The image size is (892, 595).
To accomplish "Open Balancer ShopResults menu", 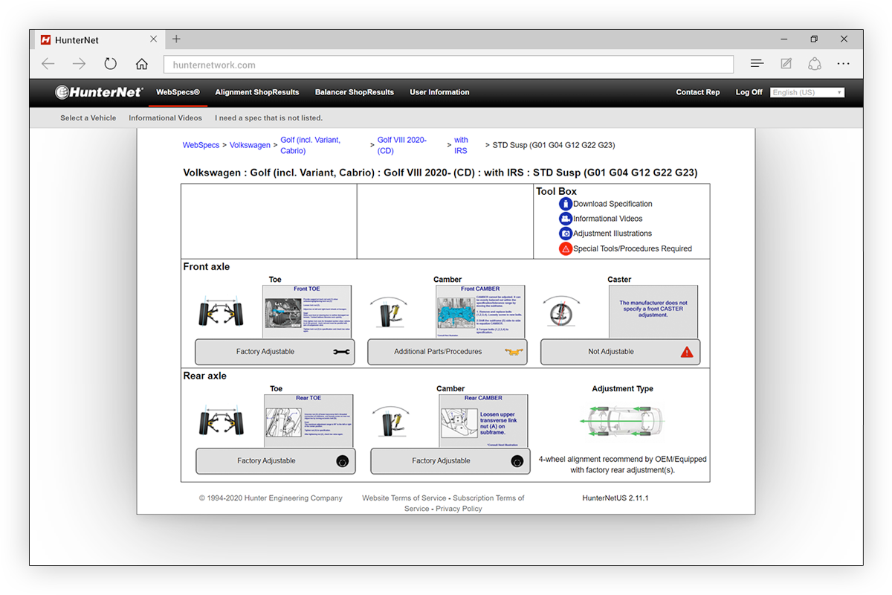I will pyautogui.click(x=355, y=92).
